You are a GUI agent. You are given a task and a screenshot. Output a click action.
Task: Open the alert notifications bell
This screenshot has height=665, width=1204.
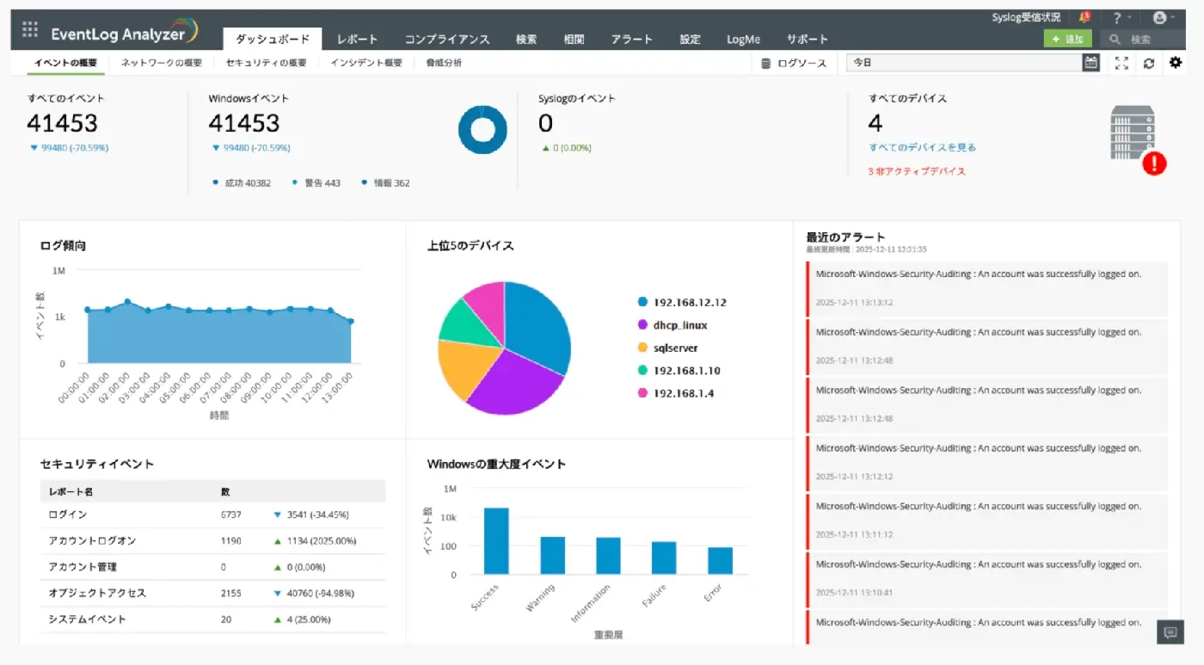(1084, 17)
